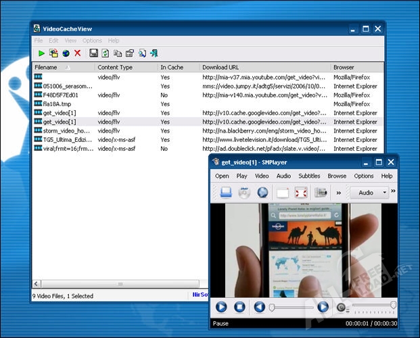Viewport: 420px width, 338px height.
Task: Toggle SMPlayer fullscreen with red arrows icon
Action: [301, 193]
